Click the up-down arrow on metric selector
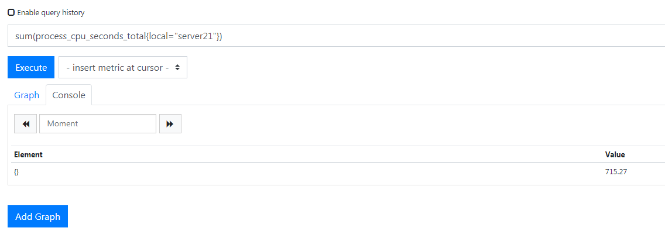Viewport: 665px width, 245px height. (x=178, y=67)
